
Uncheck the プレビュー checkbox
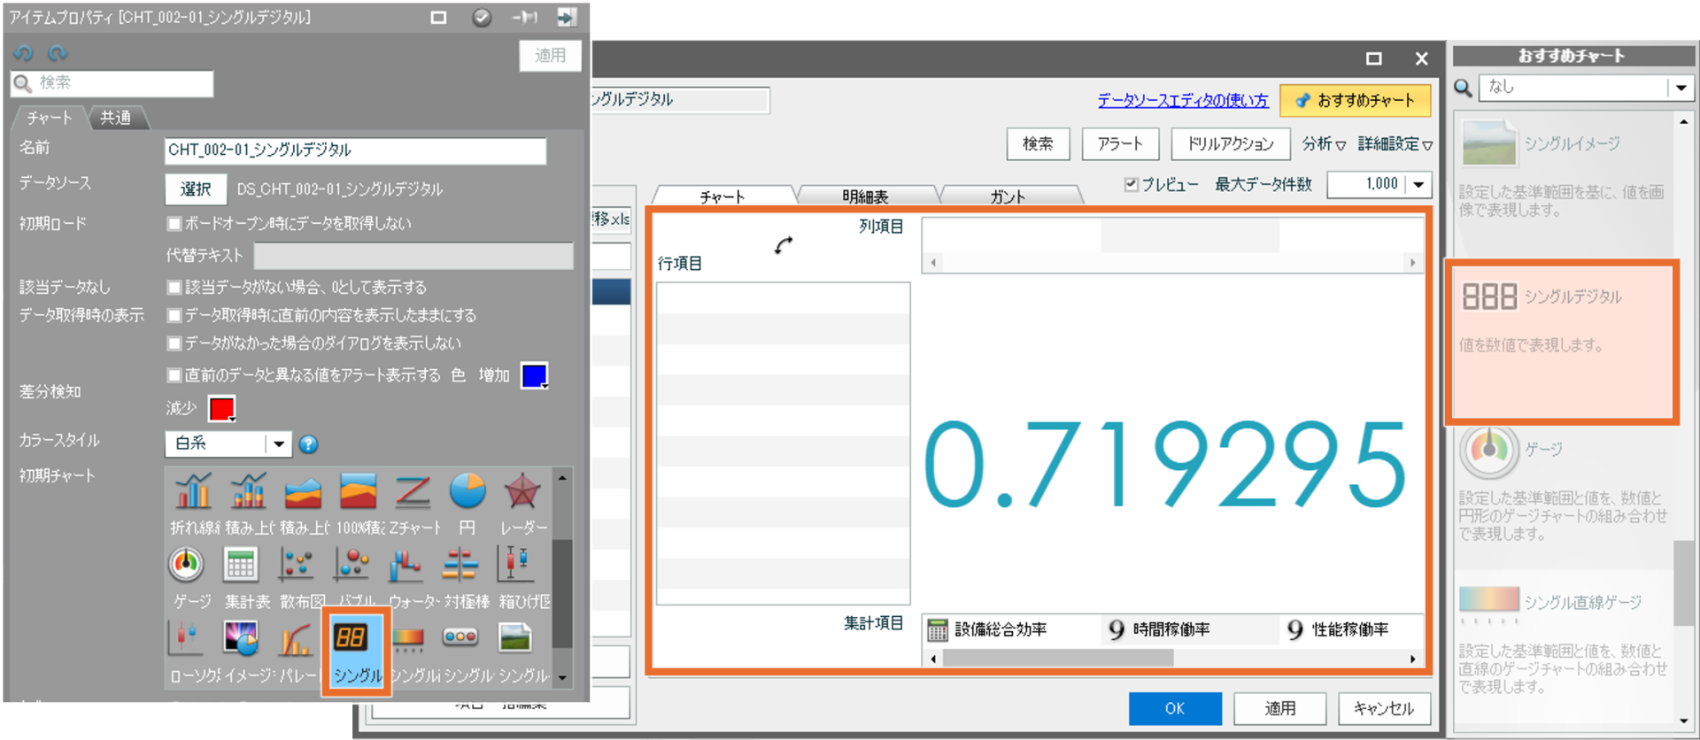[1131, 184]
